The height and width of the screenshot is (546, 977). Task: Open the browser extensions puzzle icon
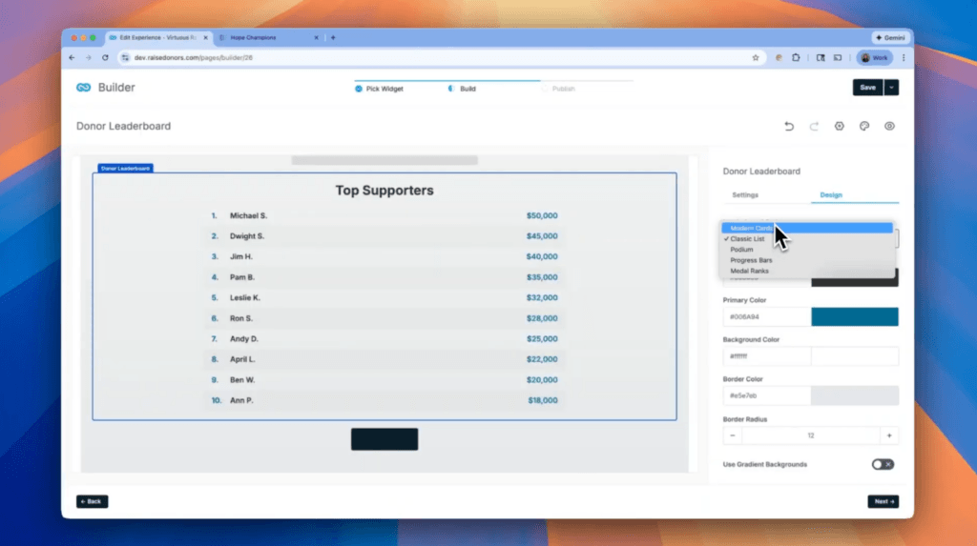[796, 57]
